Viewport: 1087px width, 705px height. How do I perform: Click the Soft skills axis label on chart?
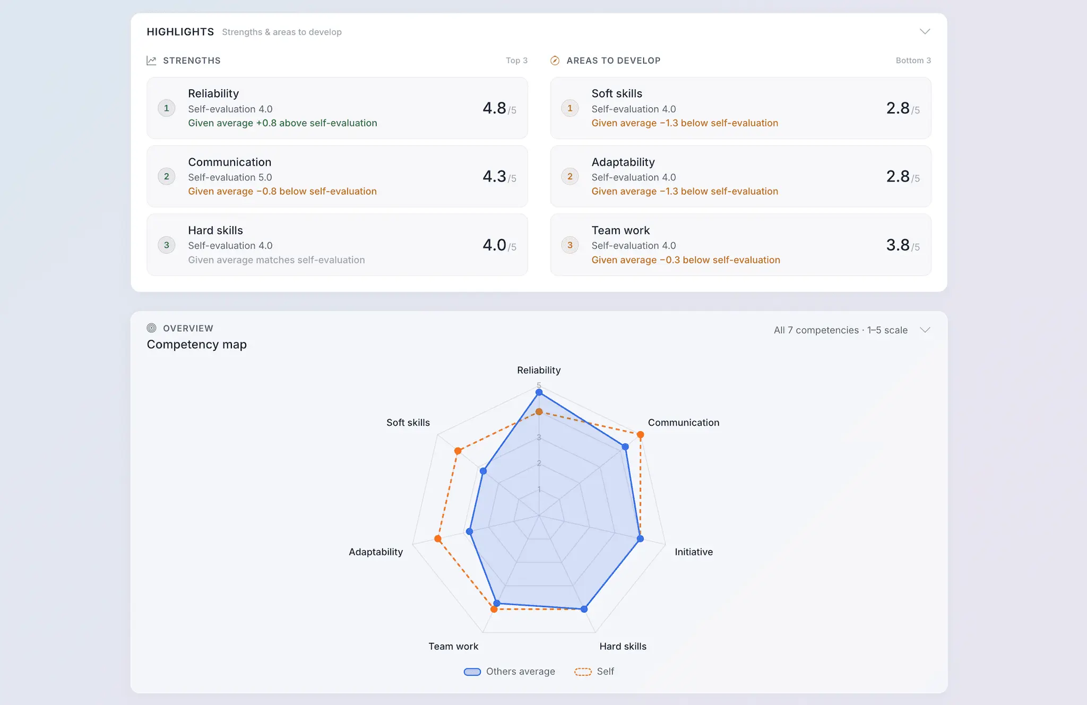coord(408,423)
